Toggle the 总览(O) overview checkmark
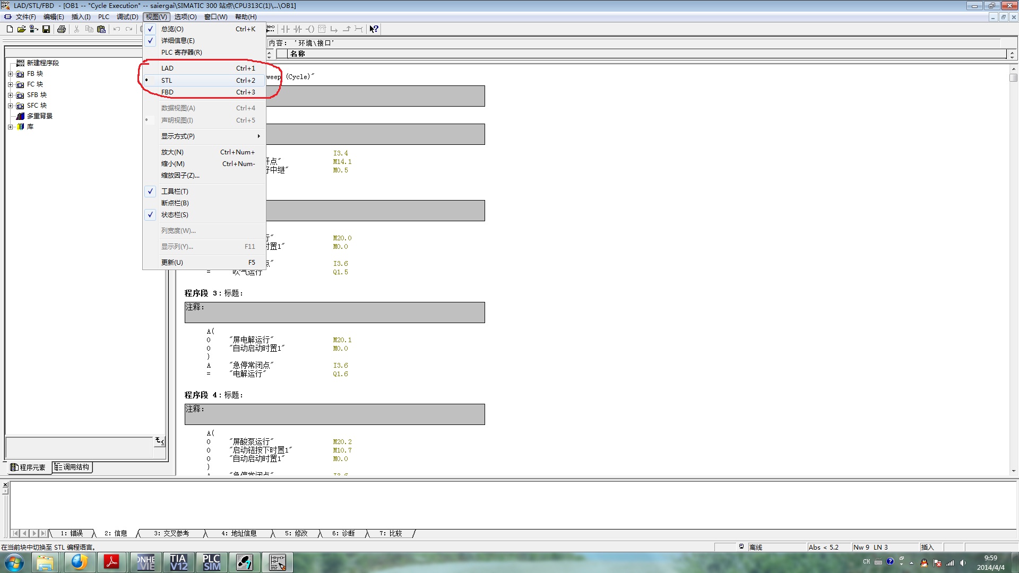This screenshot has height=573, width=1019. pyautogui.click(x=172, y=29)
